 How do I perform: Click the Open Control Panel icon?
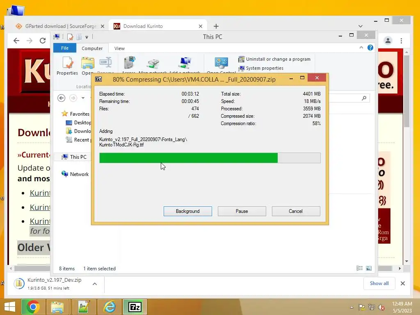(x=221, y=65)
